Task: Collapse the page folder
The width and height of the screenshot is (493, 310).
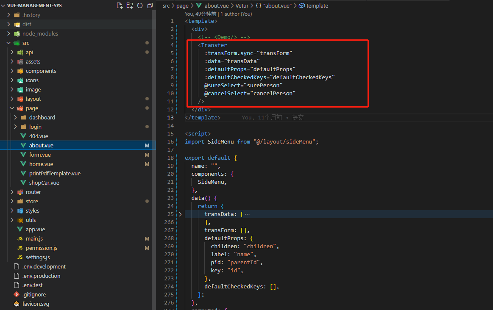Action: coord(12,108)
